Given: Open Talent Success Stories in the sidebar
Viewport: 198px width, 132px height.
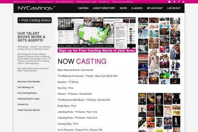Looking at the screenshot, I should (29, 110).
